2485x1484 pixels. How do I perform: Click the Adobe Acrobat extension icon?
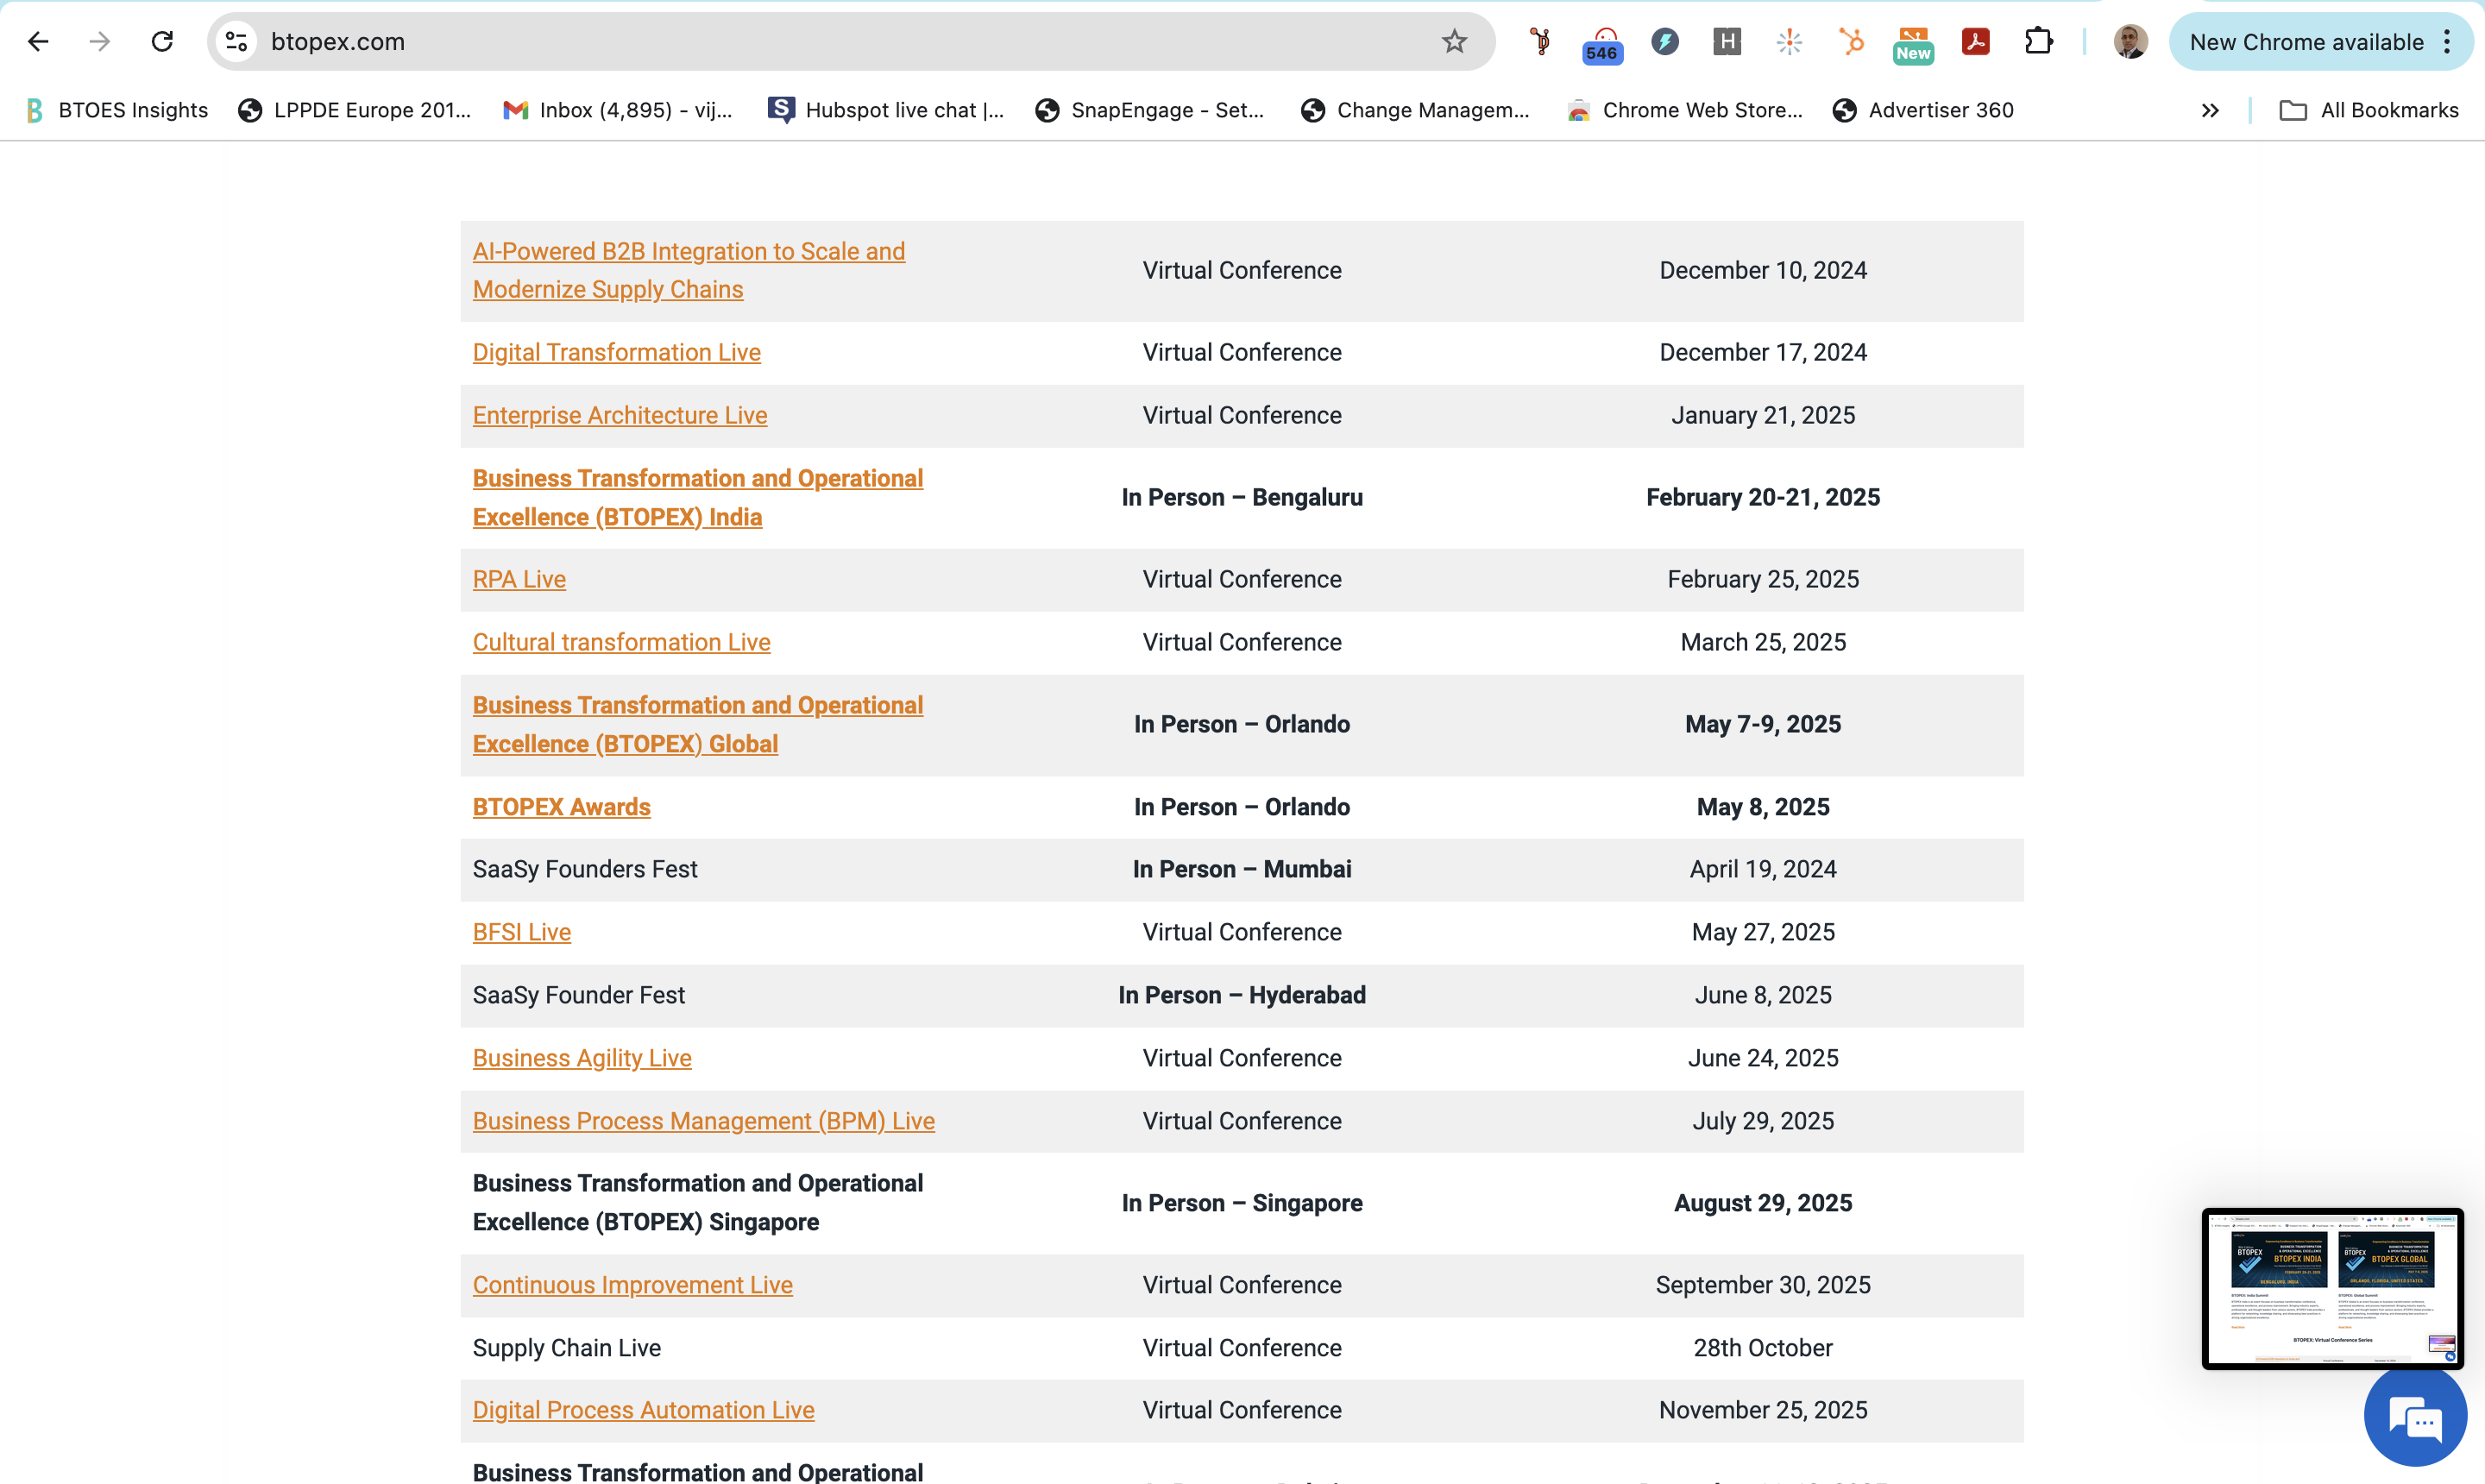click(1975, 42)
